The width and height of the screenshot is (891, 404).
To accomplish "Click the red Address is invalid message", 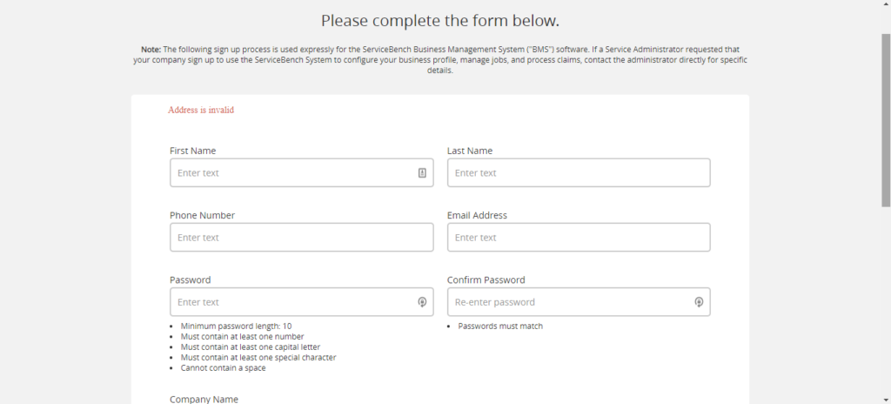I will pos(201,110).
